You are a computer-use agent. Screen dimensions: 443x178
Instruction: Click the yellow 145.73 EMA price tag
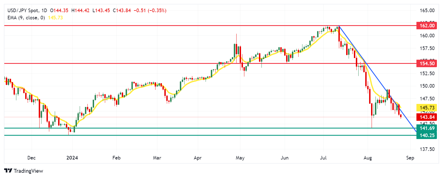(x=427, y=108)
